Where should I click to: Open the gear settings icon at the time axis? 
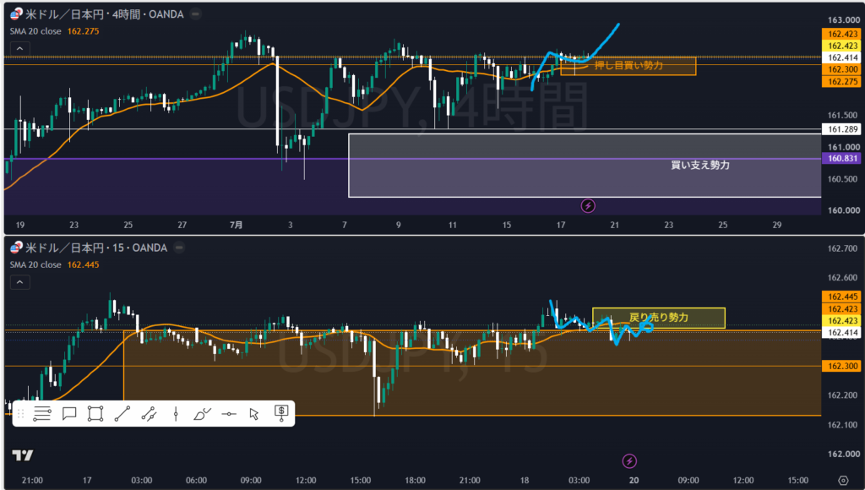click(x=843, y=480)
